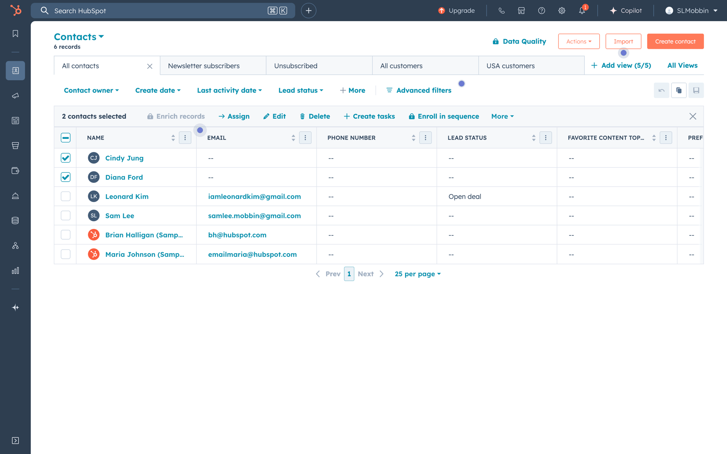Open the 25 per page dropdown

point(418,274)
